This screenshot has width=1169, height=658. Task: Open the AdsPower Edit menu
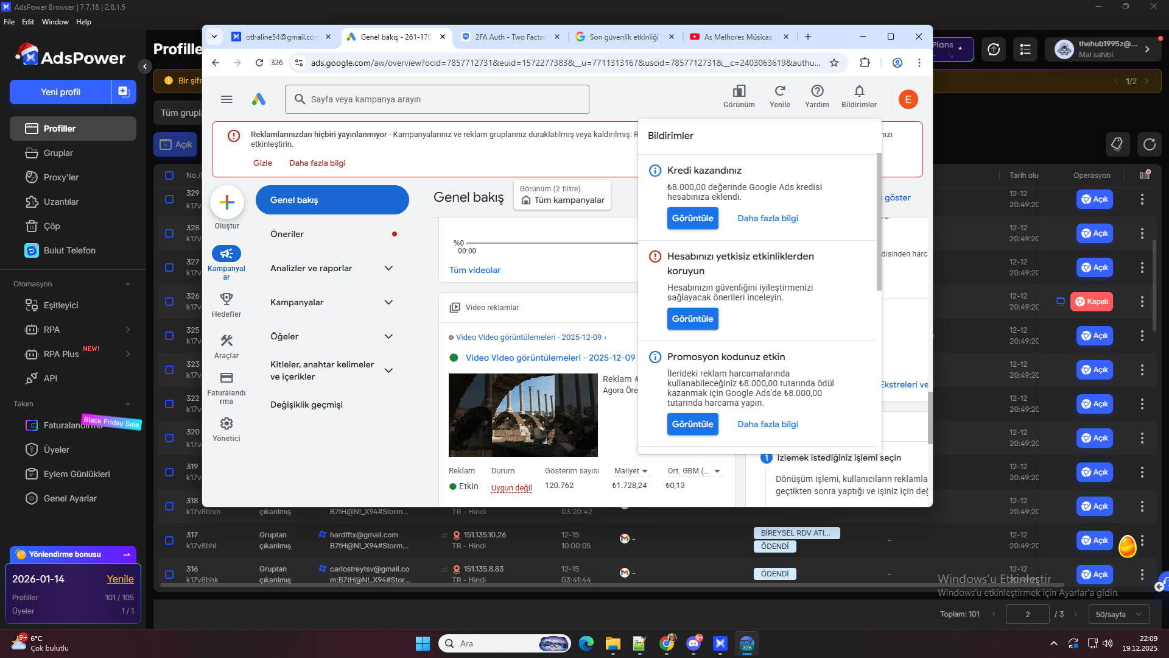click(x=28, y=22)
